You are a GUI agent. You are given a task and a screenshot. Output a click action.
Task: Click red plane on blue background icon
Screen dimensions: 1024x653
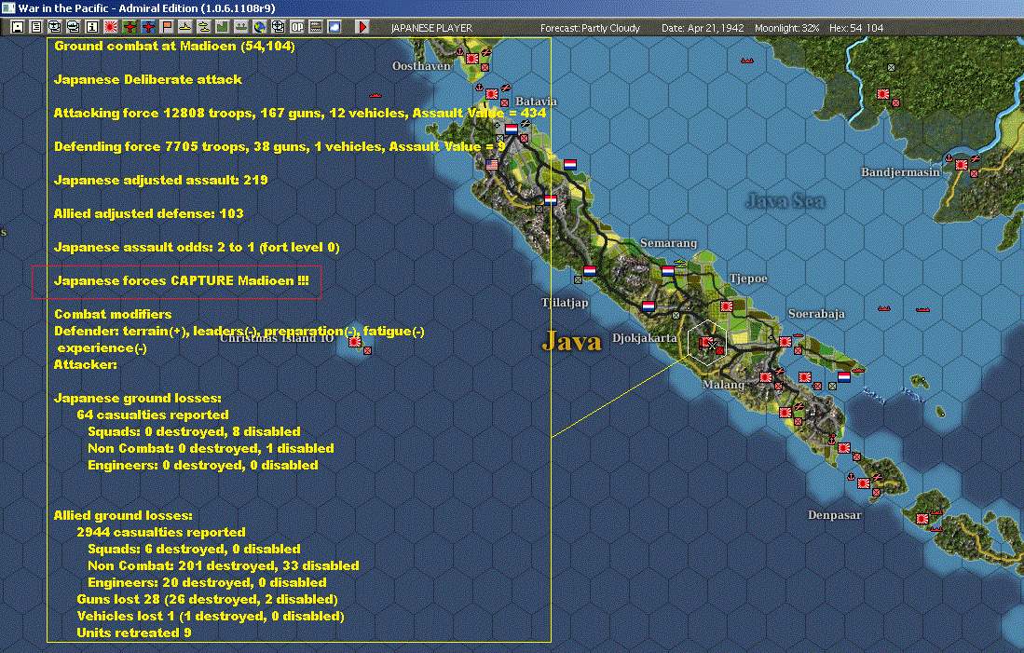click(148, 27)
